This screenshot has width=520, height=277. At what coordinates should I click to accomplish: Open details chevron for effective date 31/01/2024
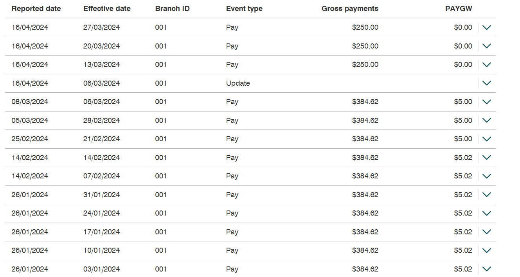point(486,194)
